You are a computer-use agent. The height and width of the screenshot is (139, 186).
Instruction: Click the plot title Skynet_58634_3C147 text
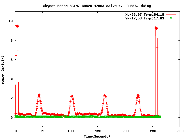click(97, 6)
